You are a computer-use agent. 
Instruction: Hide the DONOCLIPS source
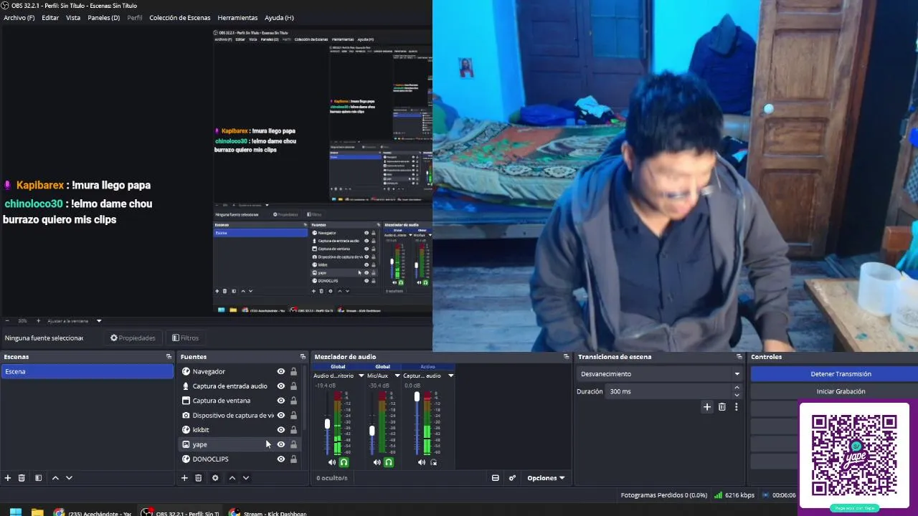[x=281, y=459]
